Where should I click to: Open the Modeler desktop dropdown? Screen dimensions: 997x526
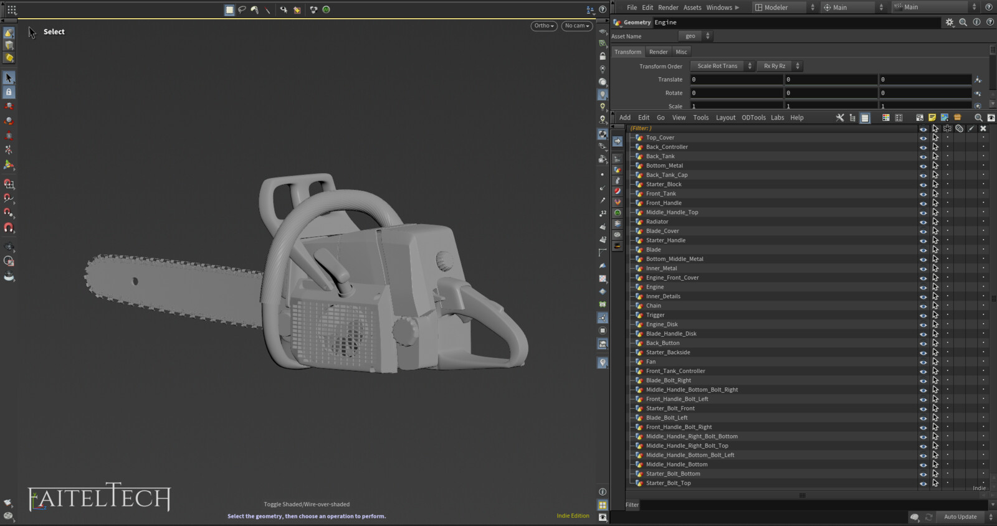click(x=785, y=7)
